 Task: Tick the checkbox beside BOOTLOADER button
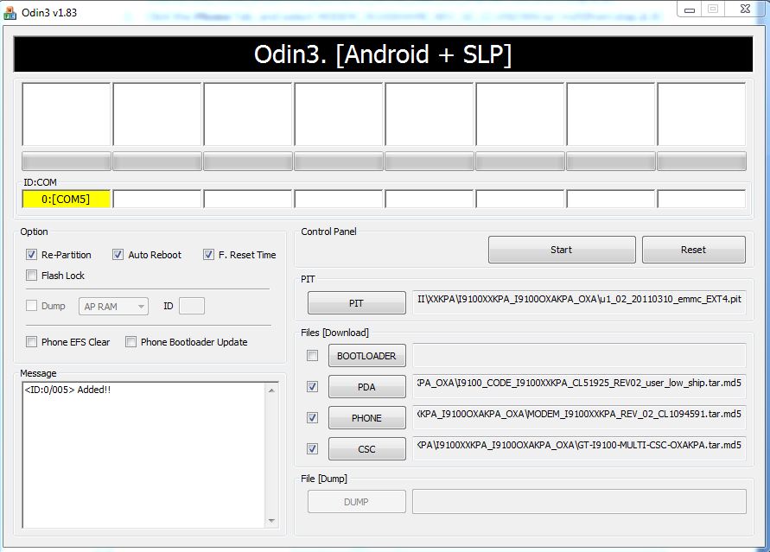click(312, 355)
